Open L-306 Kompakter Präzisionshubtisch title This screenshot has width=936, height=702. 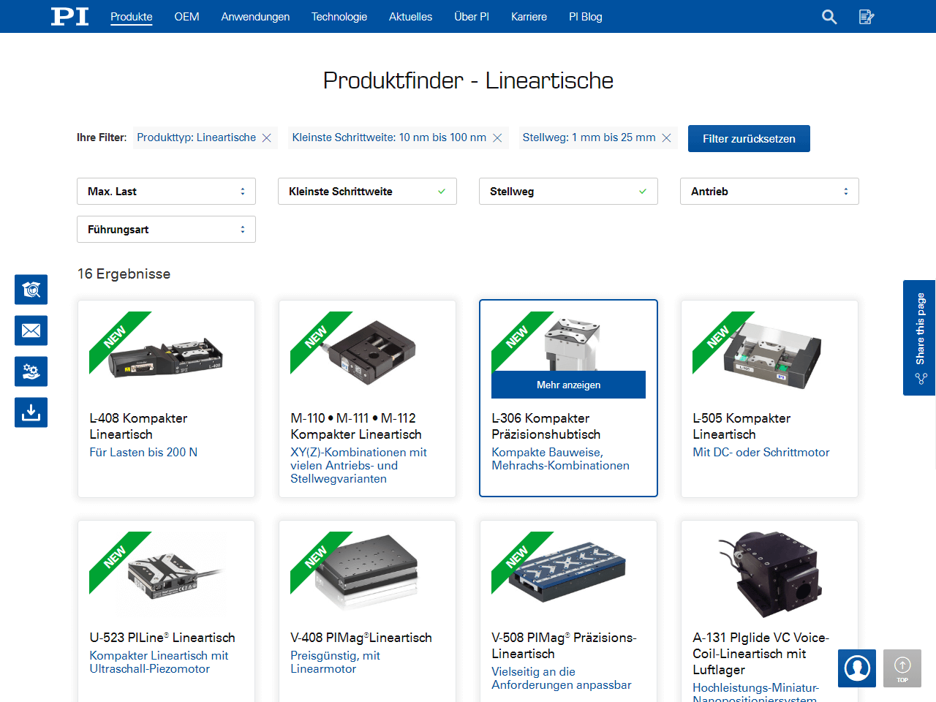546,426
